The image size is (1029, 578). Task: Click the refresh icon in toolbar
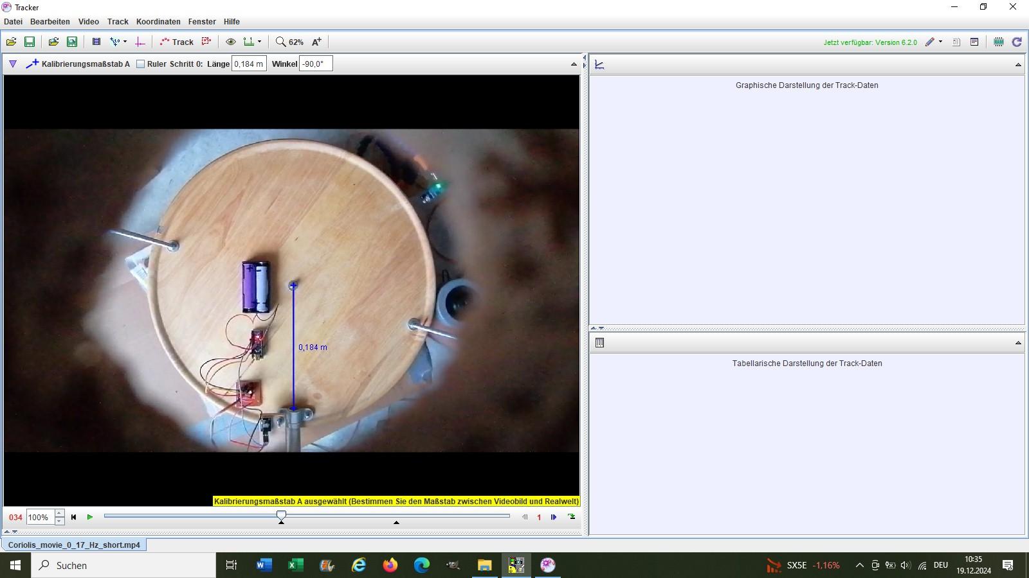[1017, 42]
